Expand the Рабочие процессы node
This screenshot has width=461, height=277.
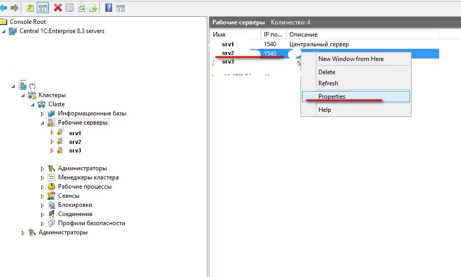pyautogui.click(x=42, y=187)
